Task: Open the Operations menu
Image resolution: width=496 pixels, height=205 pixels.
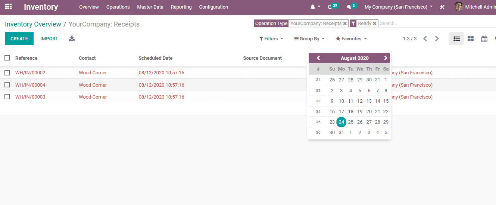Action: (118, 7)
